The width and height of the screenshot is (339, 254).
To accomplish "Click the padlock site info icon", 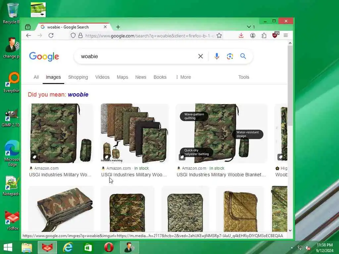I will [80, 36].
